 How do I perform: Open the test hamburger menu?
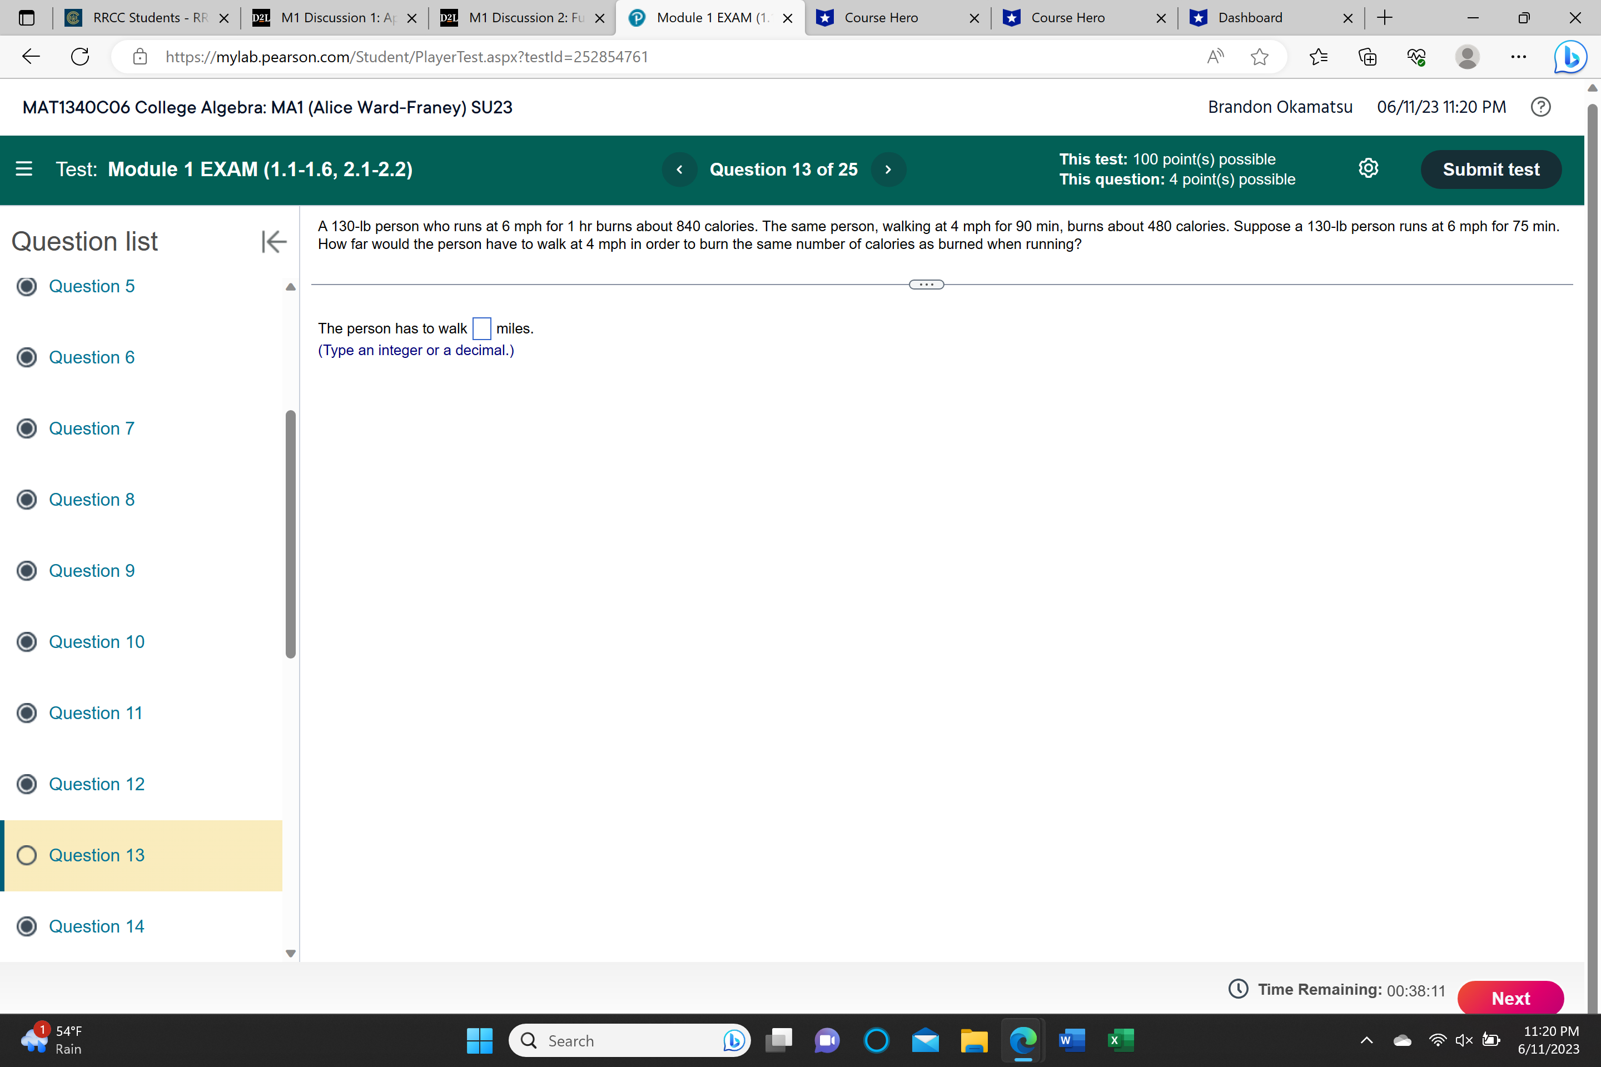(x=23, y=169)
